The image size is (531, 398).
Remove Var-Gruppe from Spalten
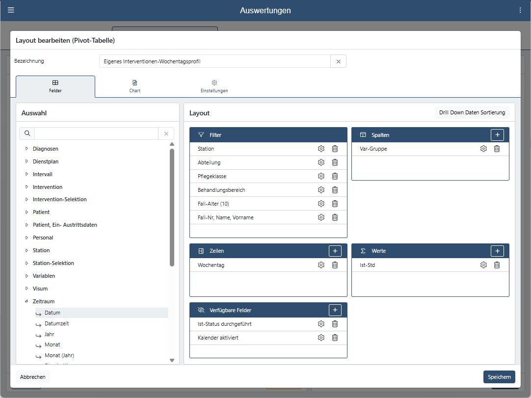point(497,149)
